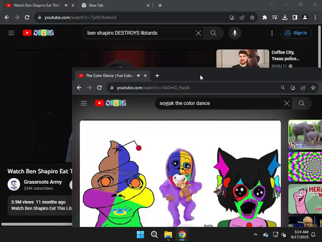The image size is (322, 242).
Task: Close the 'Watch Ben Shapiro' tab
Action: point(73,5)
